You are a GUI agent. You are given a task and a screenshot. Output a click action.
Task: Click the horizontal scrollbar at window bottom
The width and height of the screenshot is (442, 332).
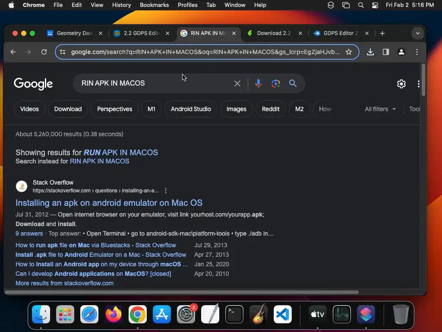pyautogui.click(x=182, y=292)
